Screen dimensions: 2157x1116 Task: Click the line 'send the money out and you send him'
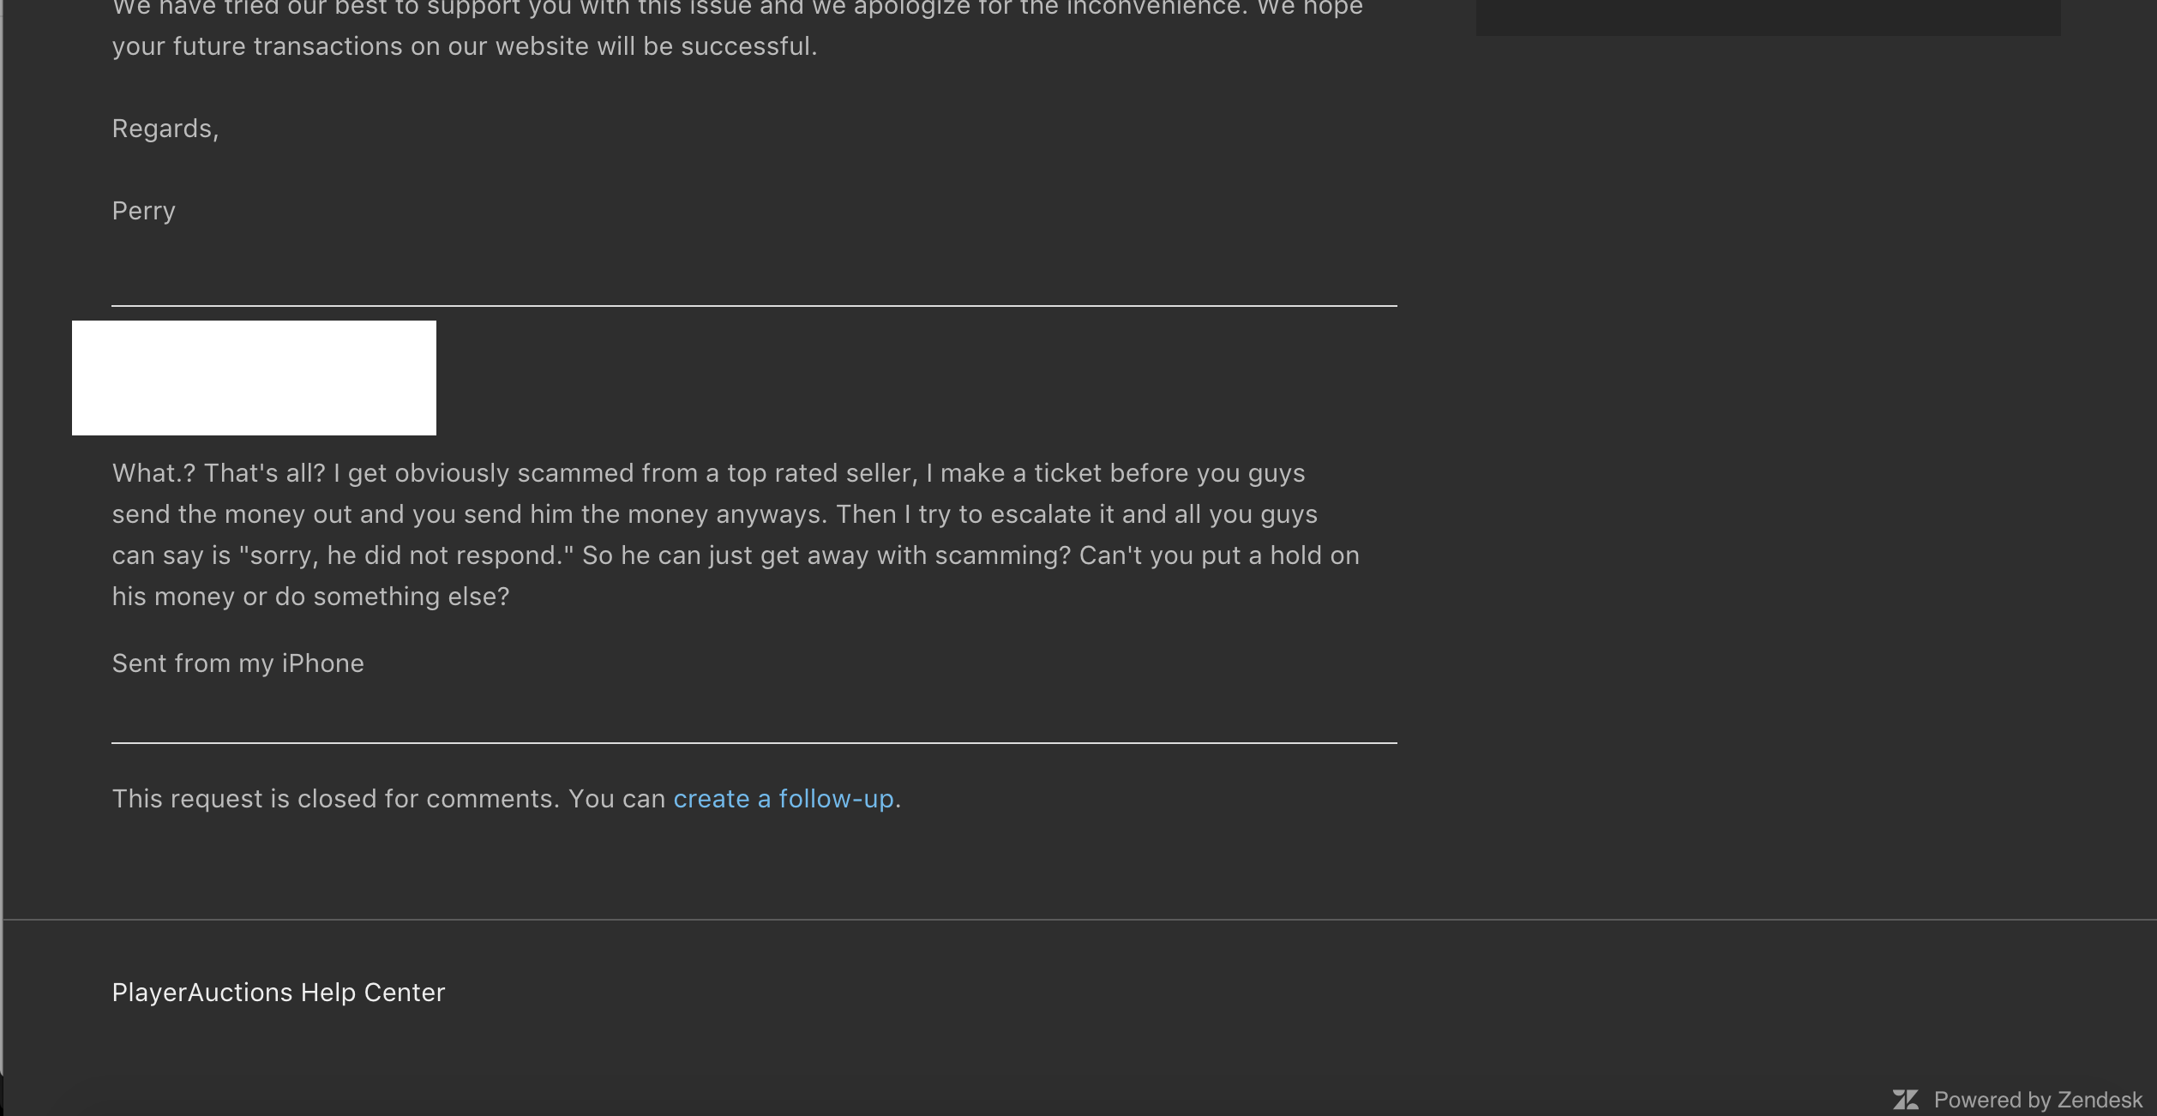(715, 514)
